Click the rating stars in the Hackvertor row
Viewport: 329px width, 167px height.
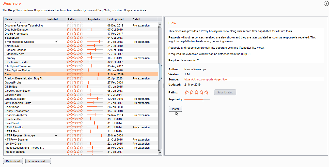[x=75, y=107]
